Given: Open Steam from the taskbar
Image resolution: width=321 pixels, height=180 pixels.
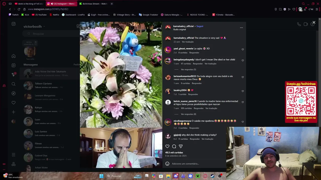Looking at the screenshot, I should click(212, 176).
